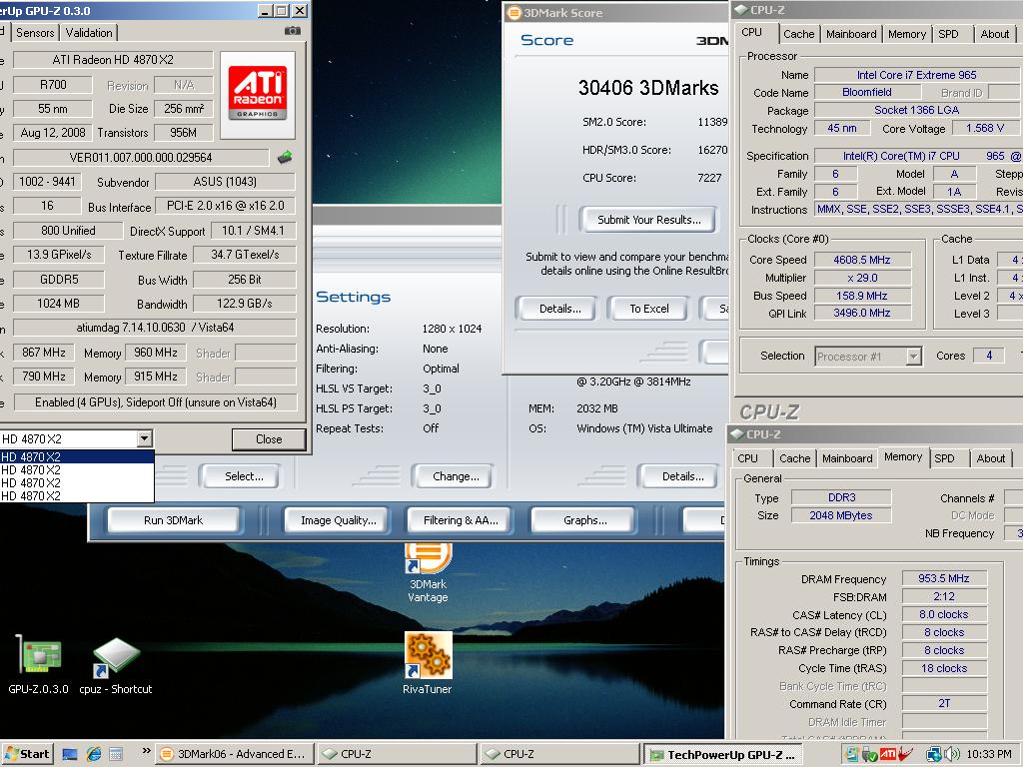This screenshot has height=767, width=1023.
Task: Click the taskbar clock 10:33 PM
Action: pyautogui.click(x=989, y=755)
